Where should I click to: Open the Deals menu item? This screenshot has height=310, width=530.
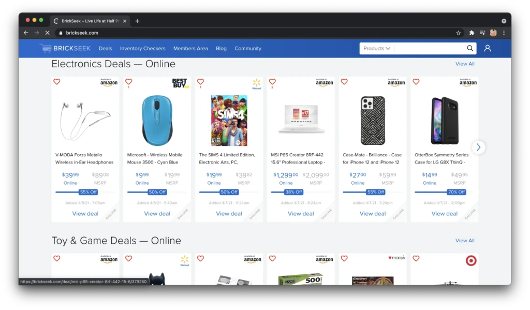pyautogui.click(x=106, y=48)
